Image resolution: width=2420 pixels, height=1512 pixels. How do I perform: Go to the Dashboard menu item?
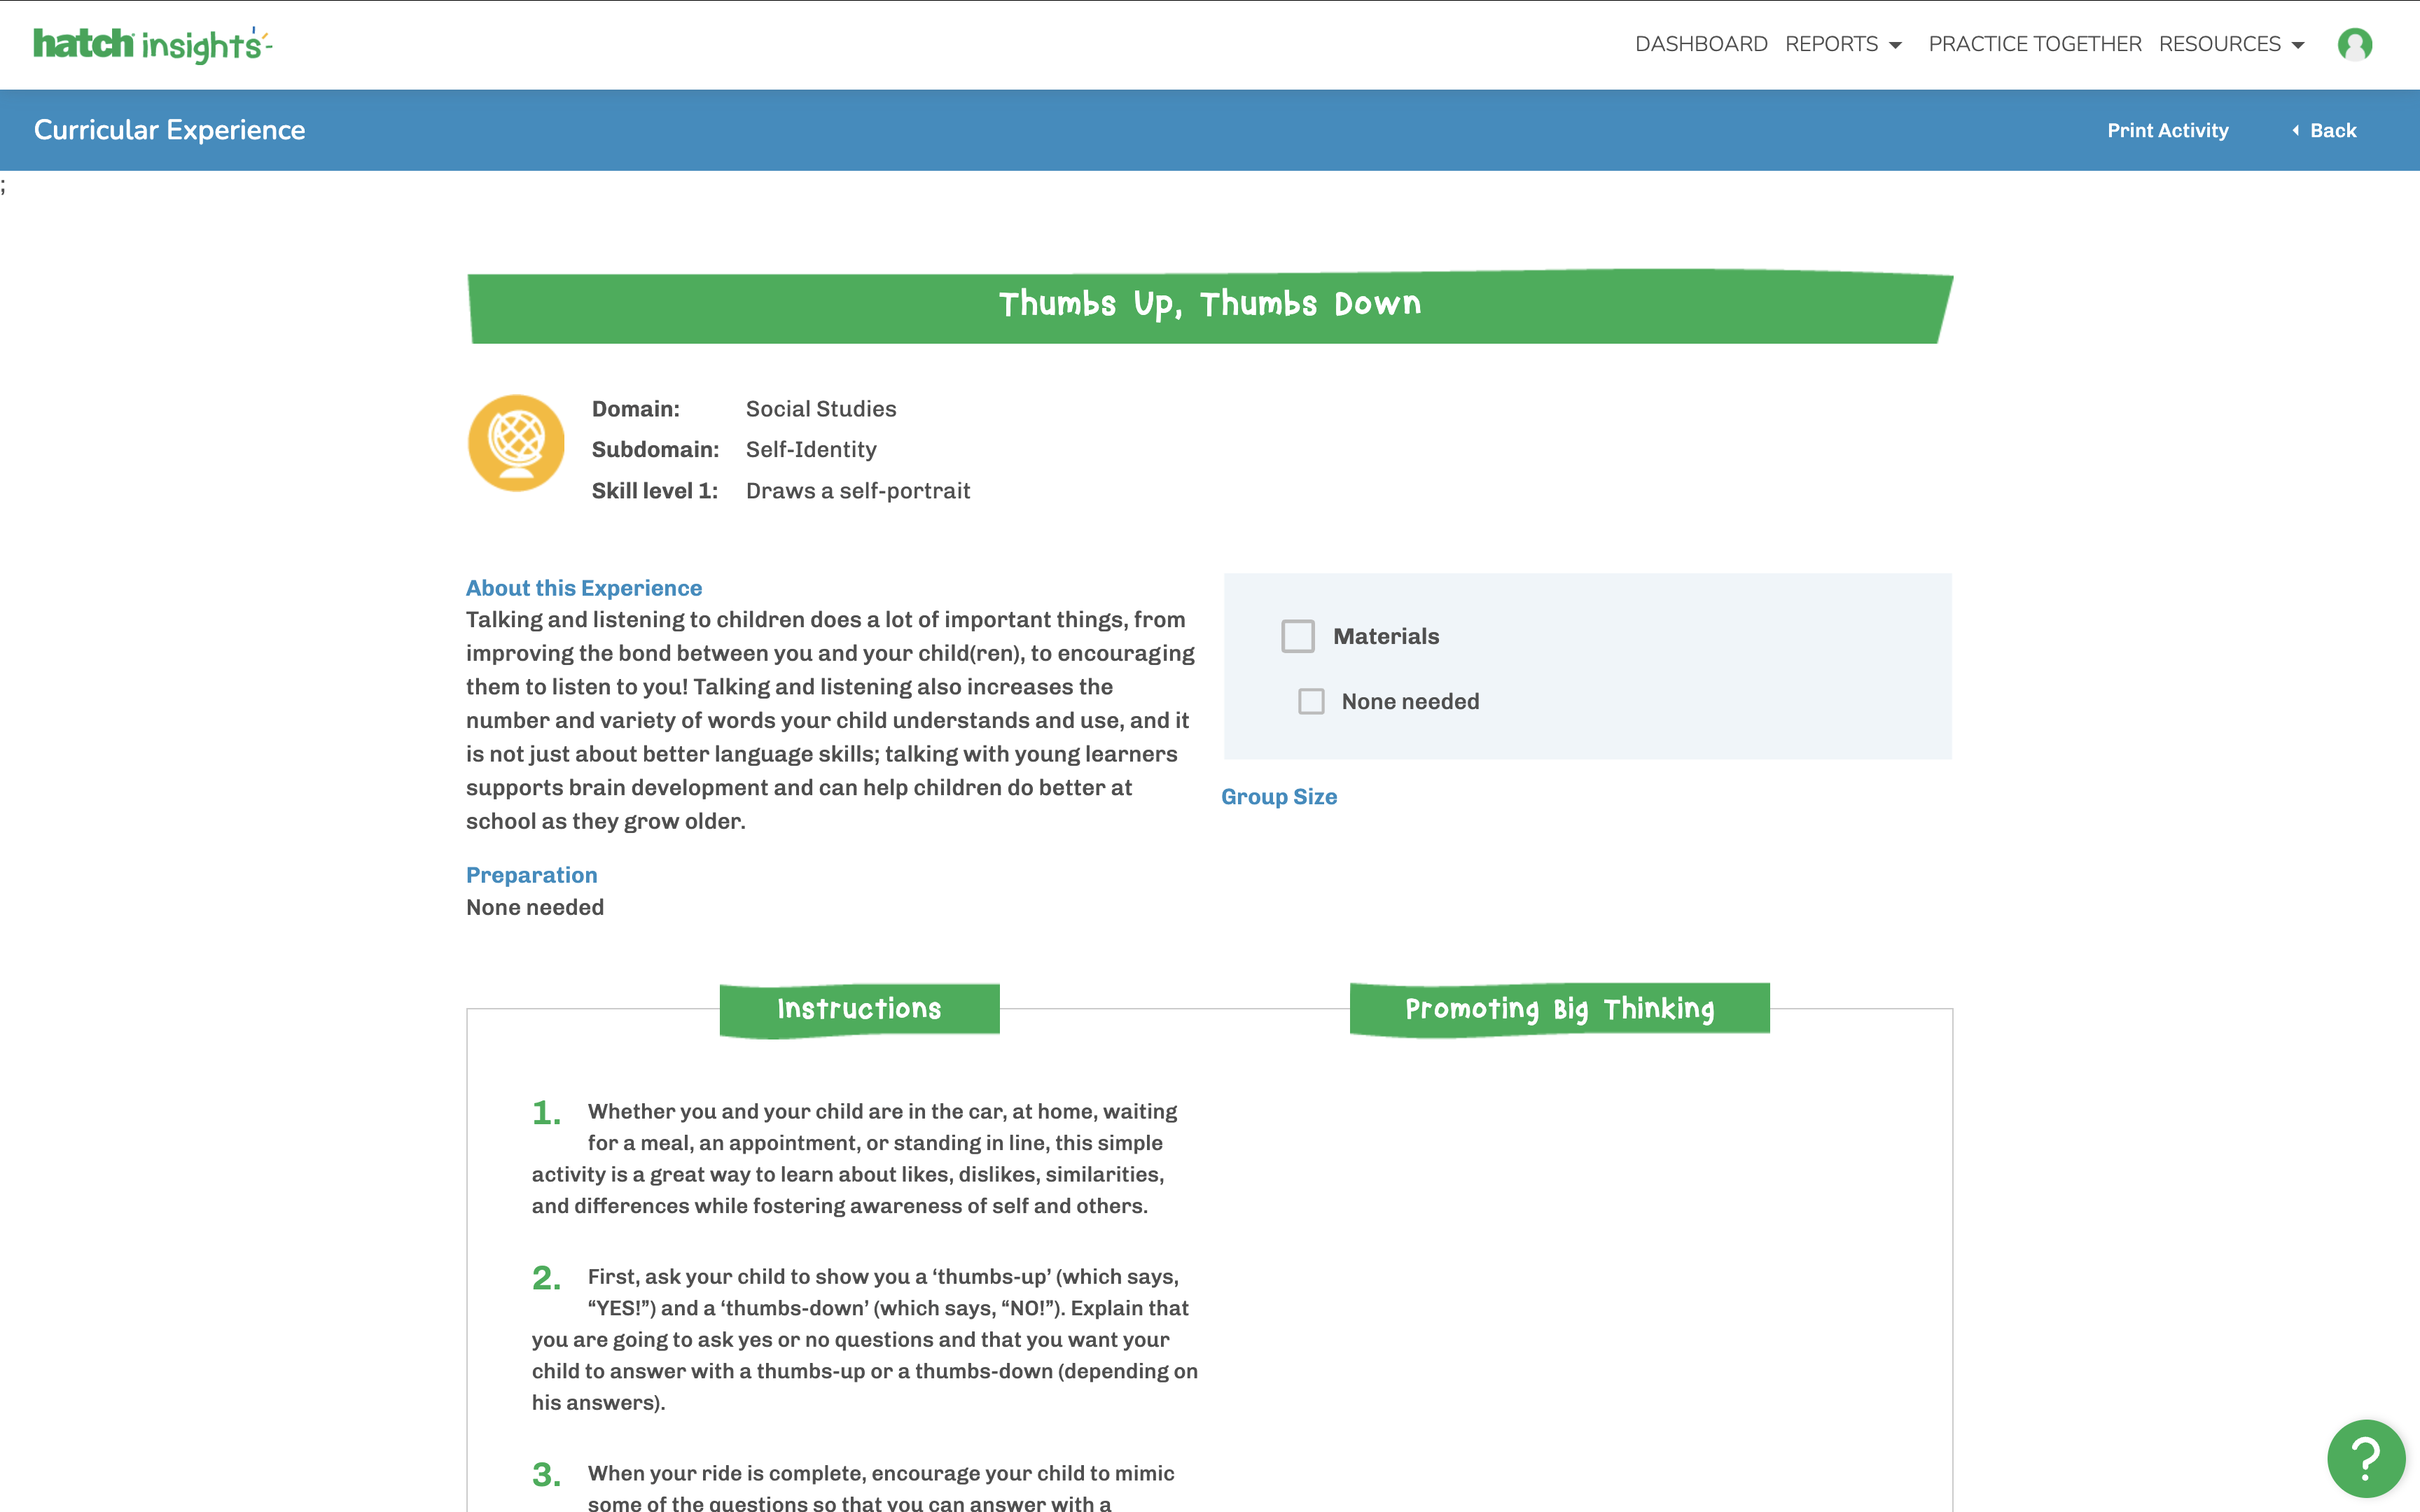[1701, 44]
